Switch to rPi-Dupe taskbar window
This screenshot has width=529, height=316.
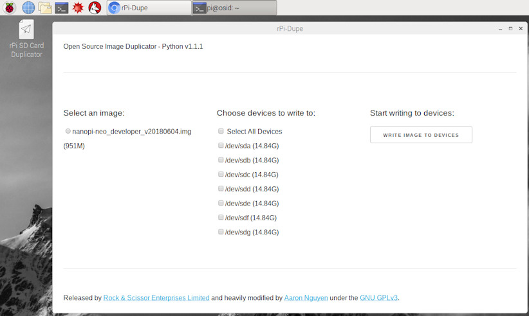coord(149,8)
